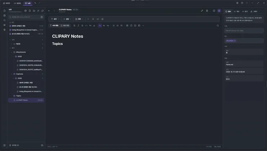
Task: Toggle bold formatting
Action: 74,26
